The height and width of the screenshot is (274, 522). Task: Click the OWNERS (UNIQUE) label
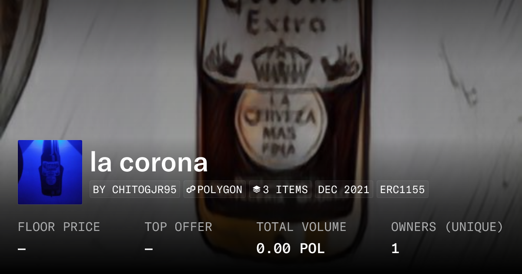tap(447, 227)
